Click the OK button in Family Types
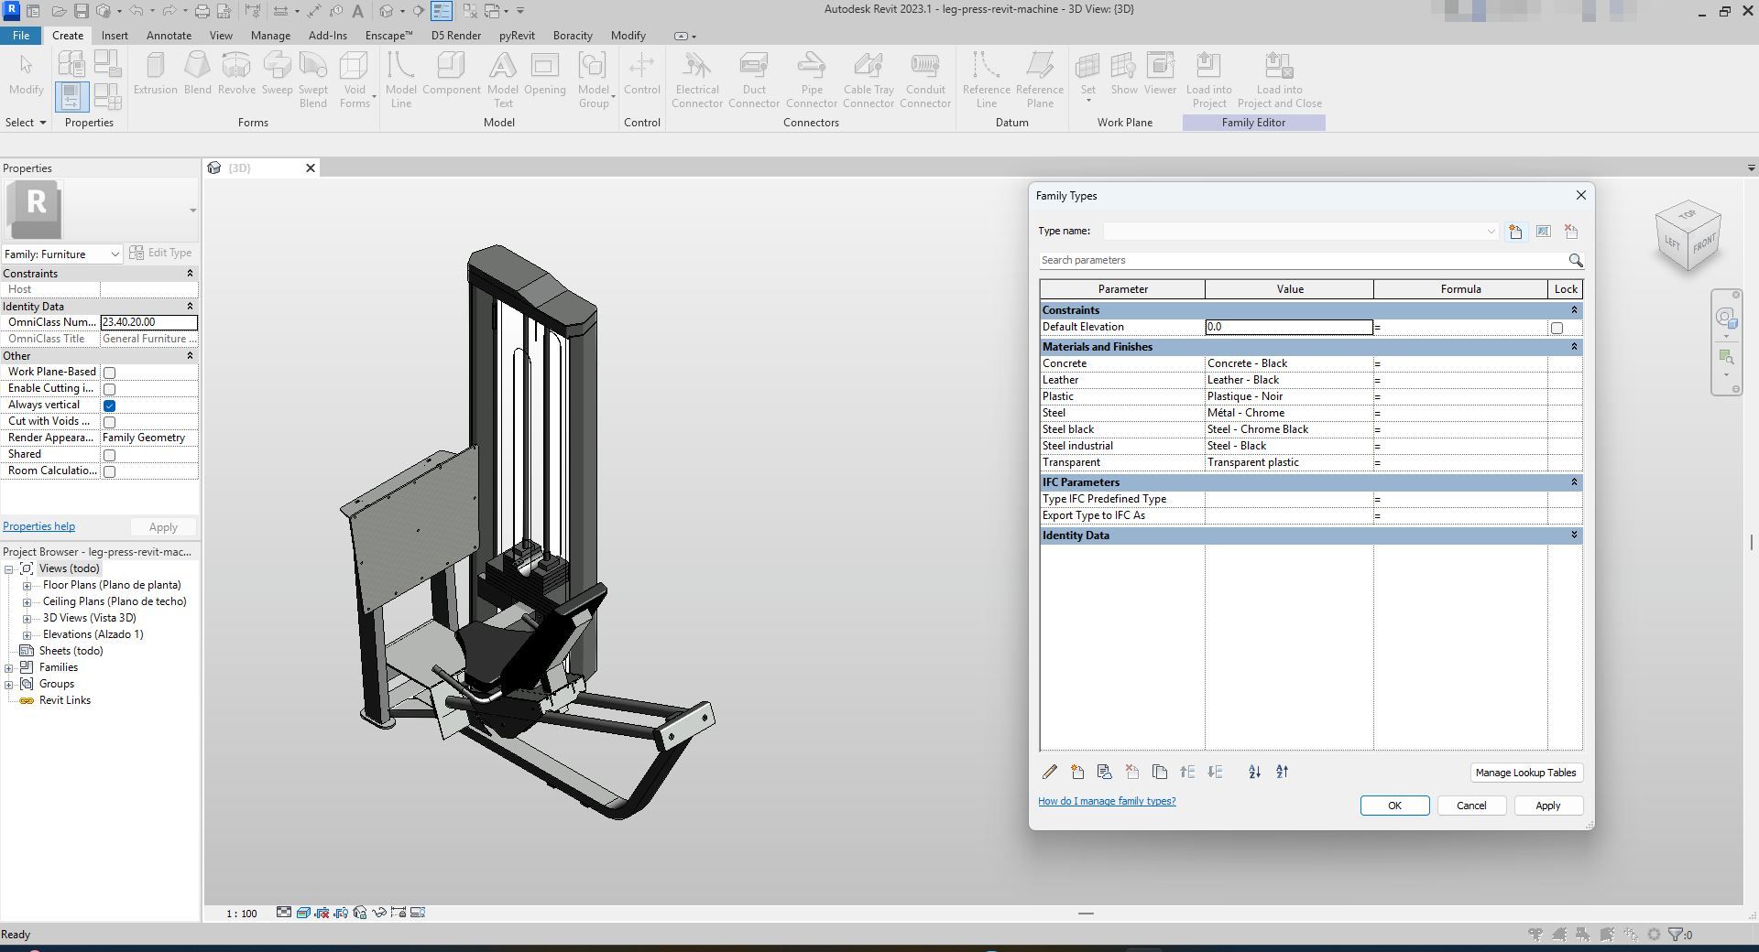Viewport: 1759px width, 952px height. click(x=1394, y=806)
